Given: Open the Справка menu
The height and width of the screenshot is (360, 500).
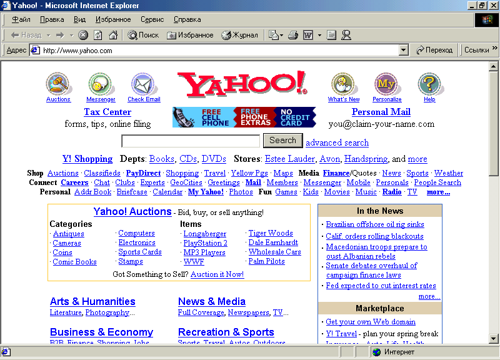Looking at the screenshot, I should pos(187,19).
